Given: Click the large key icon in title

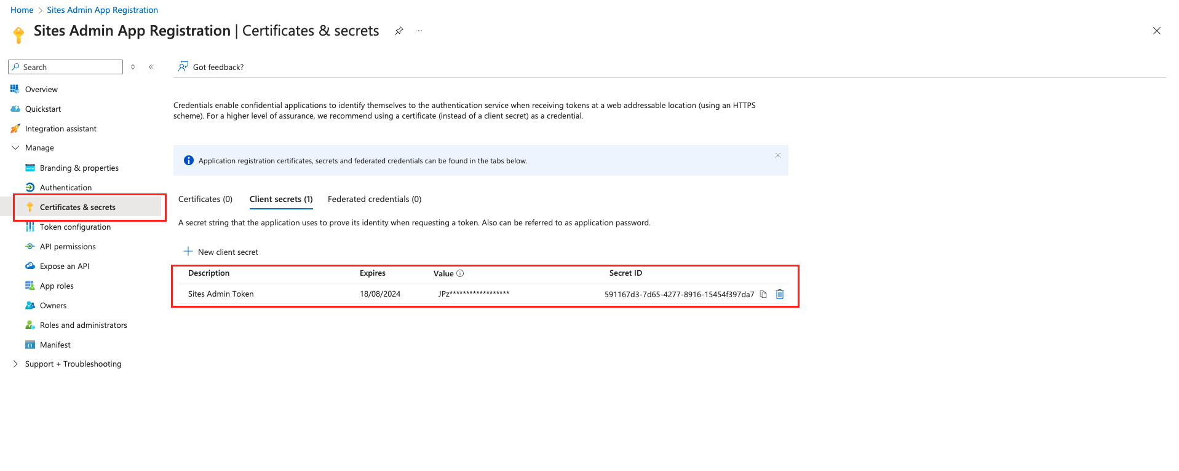Looking at the screenshot, I should 19,35.
